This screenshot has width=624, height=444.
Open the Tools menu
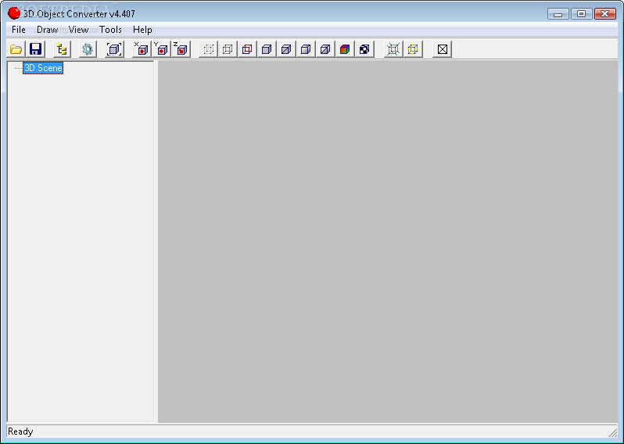coord(110,30)
